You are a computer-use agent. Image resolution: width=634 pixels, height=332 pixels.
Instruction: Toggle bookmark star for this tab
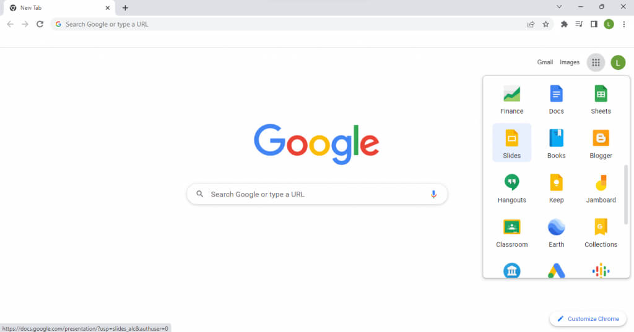pyautogui.click(x=545, y=24)
